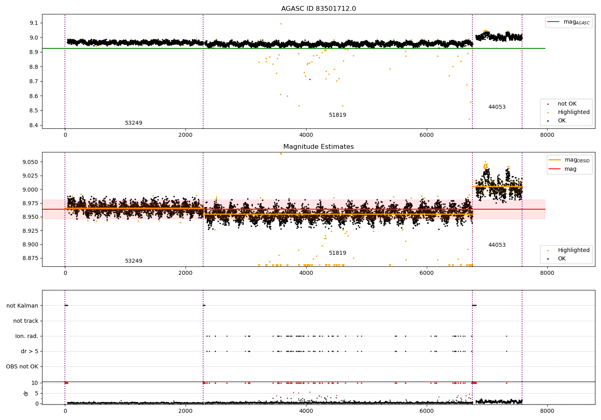Click OBSID label 44053 in top plot

click(x=497, y=107)
